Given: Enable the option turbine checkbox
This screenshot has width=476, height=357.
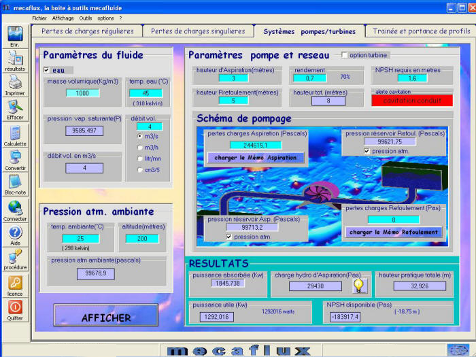Looking at the screenshot, I should pos(344,55).
